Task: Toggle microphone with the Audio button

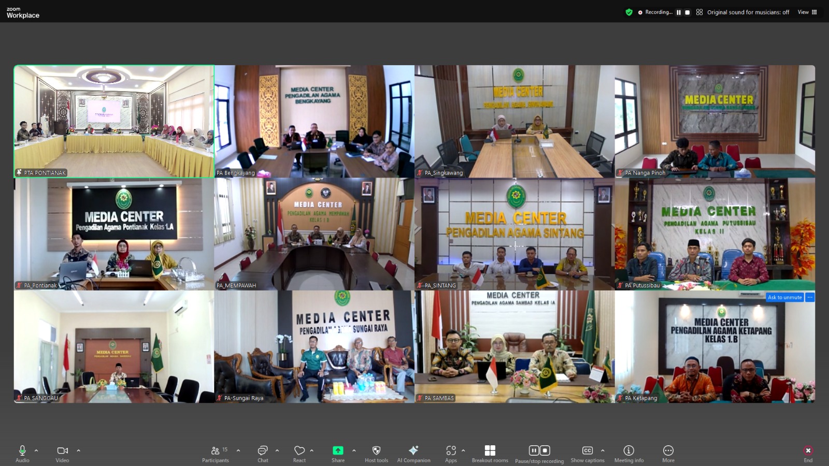Action: (x=22, y=453)
